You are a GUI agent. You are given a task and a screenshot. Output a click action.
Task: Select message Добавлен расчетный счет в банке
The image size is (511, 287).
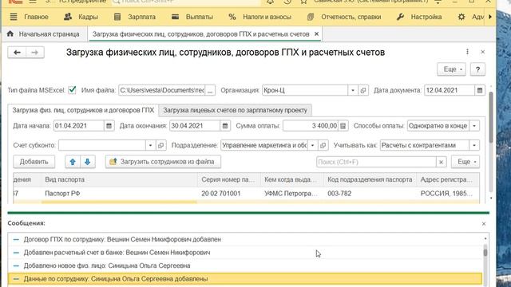[245, 253]
